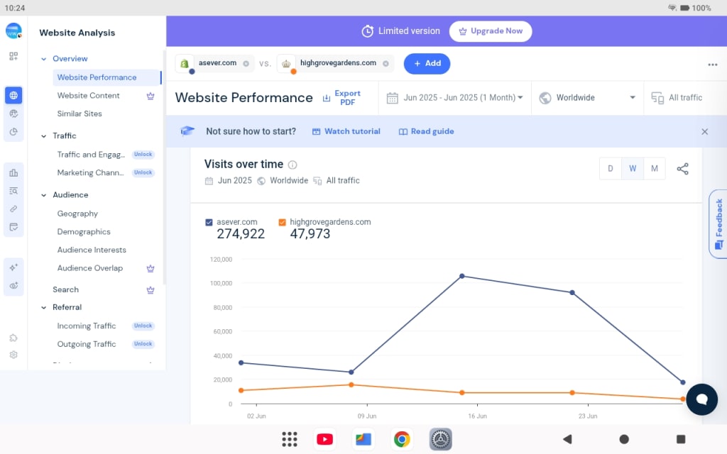
Task: Click the Add website button
Action: 427,63
